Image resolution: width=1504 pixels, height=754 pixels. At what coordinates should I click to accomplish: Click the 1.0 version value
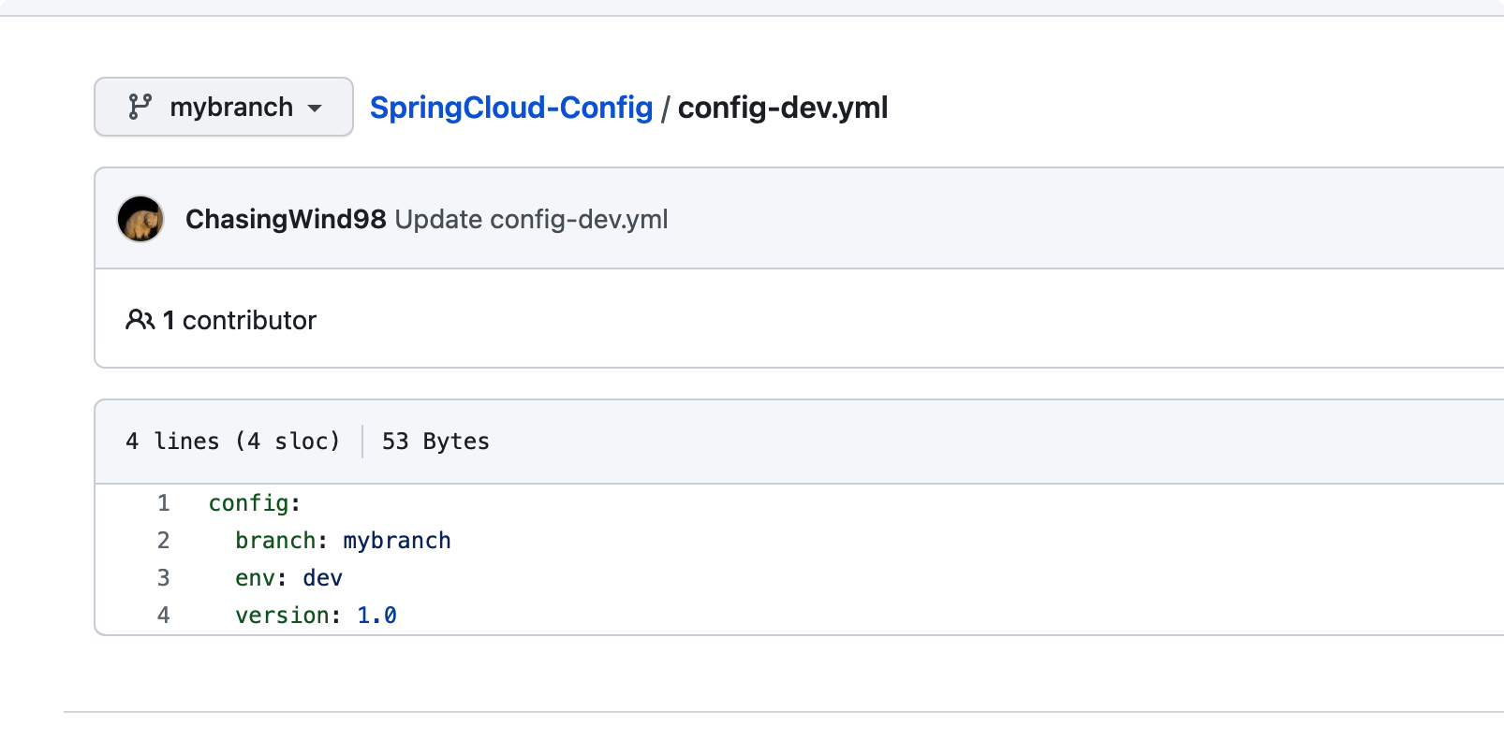click(376, 616)
